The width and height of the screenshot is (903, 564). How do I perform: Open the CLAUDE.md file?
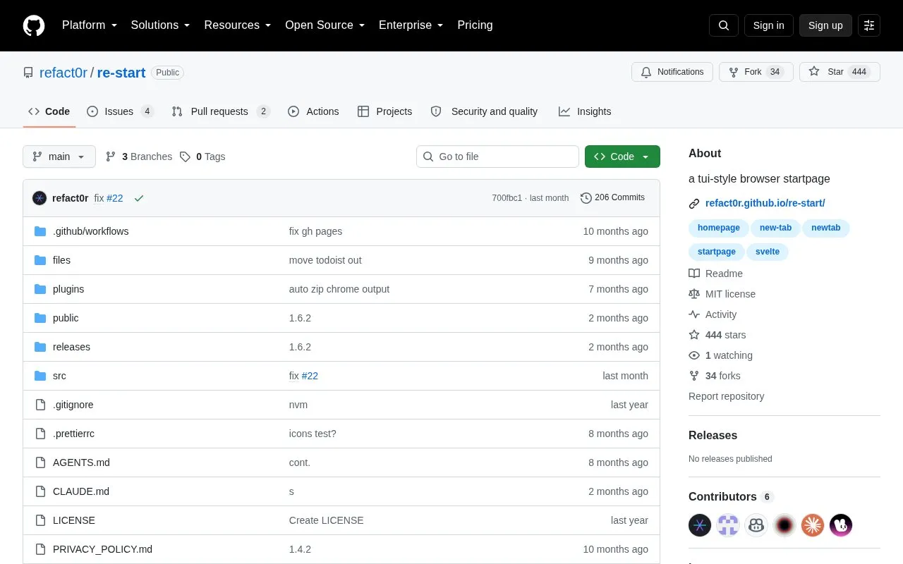pos(81,491)
